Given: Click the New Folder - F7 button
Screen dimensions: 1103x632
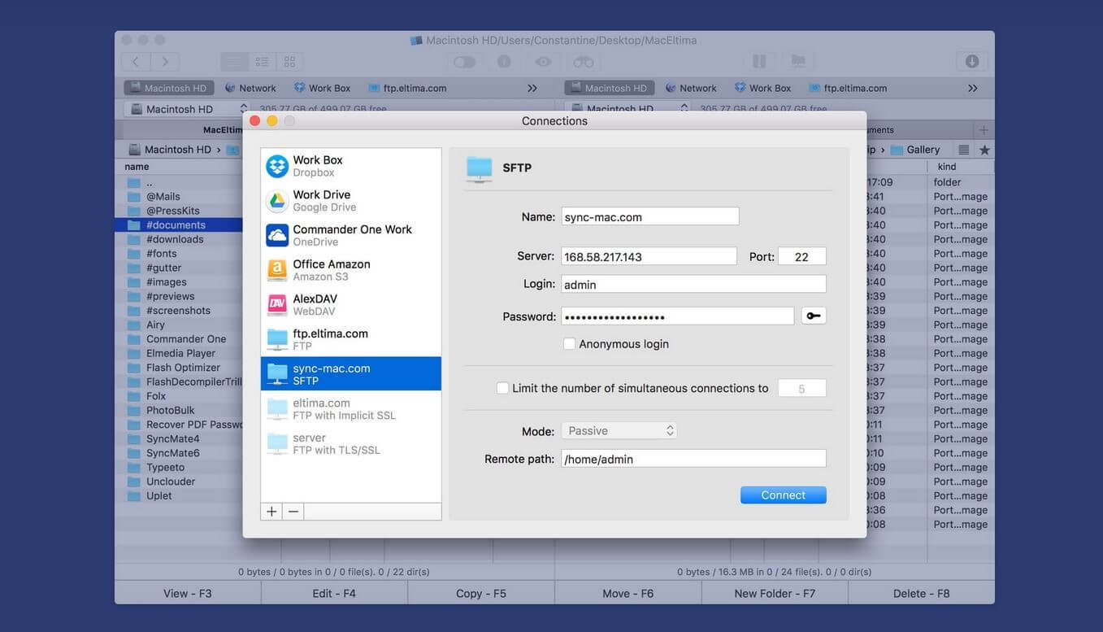Looking at the screenshot, I should coord(775,594).
